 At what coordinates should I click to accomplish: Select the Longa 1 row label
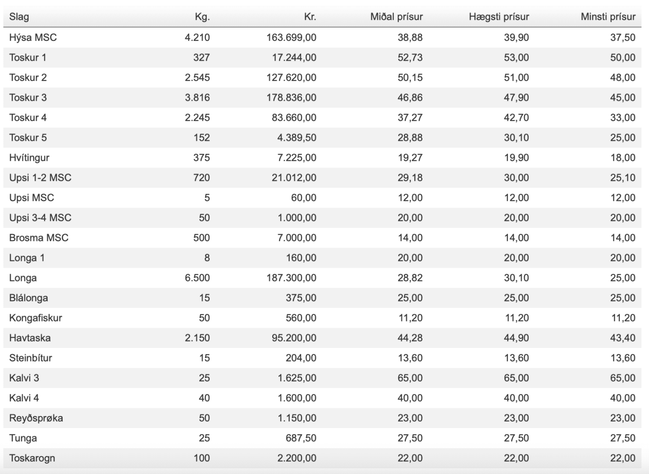coord(27,258)
